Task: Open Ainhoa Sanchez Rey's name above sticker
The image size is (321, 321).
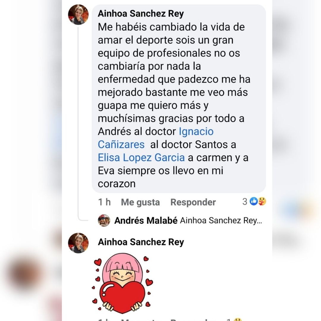Action: (141, 242)
